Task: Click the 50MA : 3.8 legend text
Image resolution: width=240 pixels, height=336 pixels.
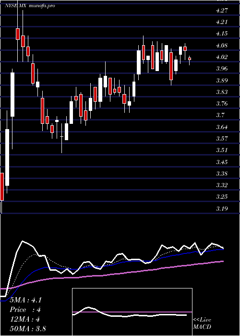Action: pos(28,329)
